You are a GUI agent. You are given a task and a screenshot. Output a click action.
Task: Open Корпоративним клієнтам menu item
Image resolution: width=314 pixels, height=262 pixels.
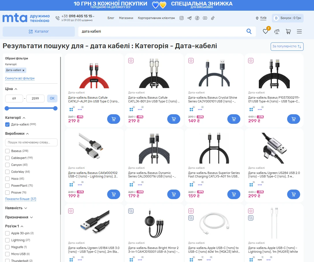click(x=156, y=18)
